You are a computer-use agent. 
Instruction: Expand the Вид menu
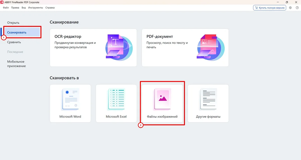pyautogui.click(x=24, y=8)
